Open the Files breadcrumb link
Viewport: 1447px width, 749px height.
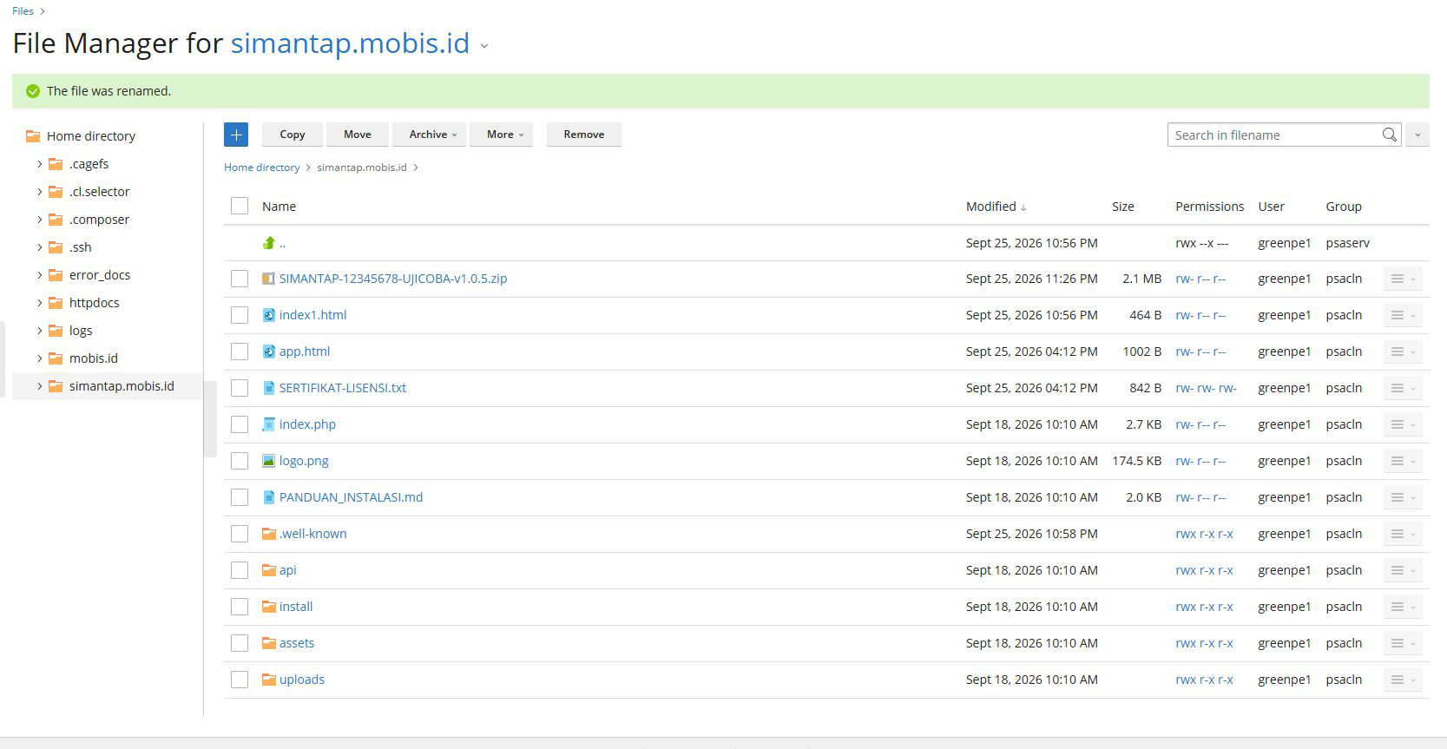23,11
